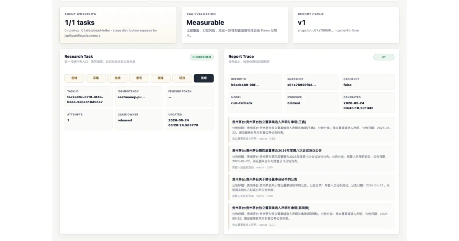Click the vector 0.86 score tag
Viewport: 459px width, 241px height.
click(x=267, y=138)
